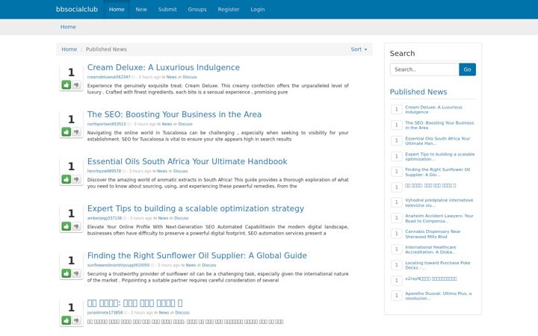Open sidebar link The SEO: Boosting Your Business
The width and height of the screenshot is (538, 336).
439,125
